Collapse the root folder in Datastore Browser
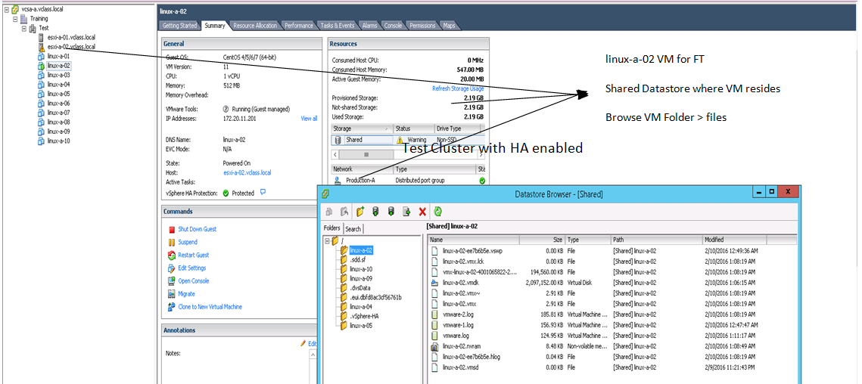 pyautogui.click(x=328, y=240)
